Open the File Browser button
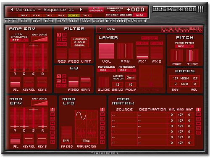This screenshot has height=158, width=210. [96, 10]
